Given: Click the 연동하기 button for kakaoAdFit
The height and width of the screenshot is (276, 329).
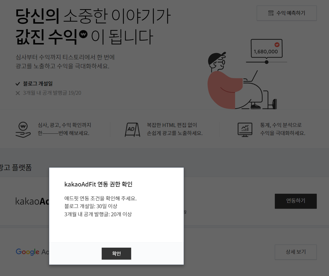Looking at the screenshot, I should pos(296,201).
